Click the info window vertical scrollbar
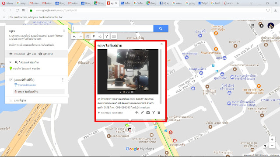 coord(161,77)
